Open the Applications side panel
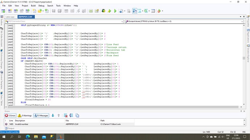Viewport: 250px width, 140px height. pos(248,36)
